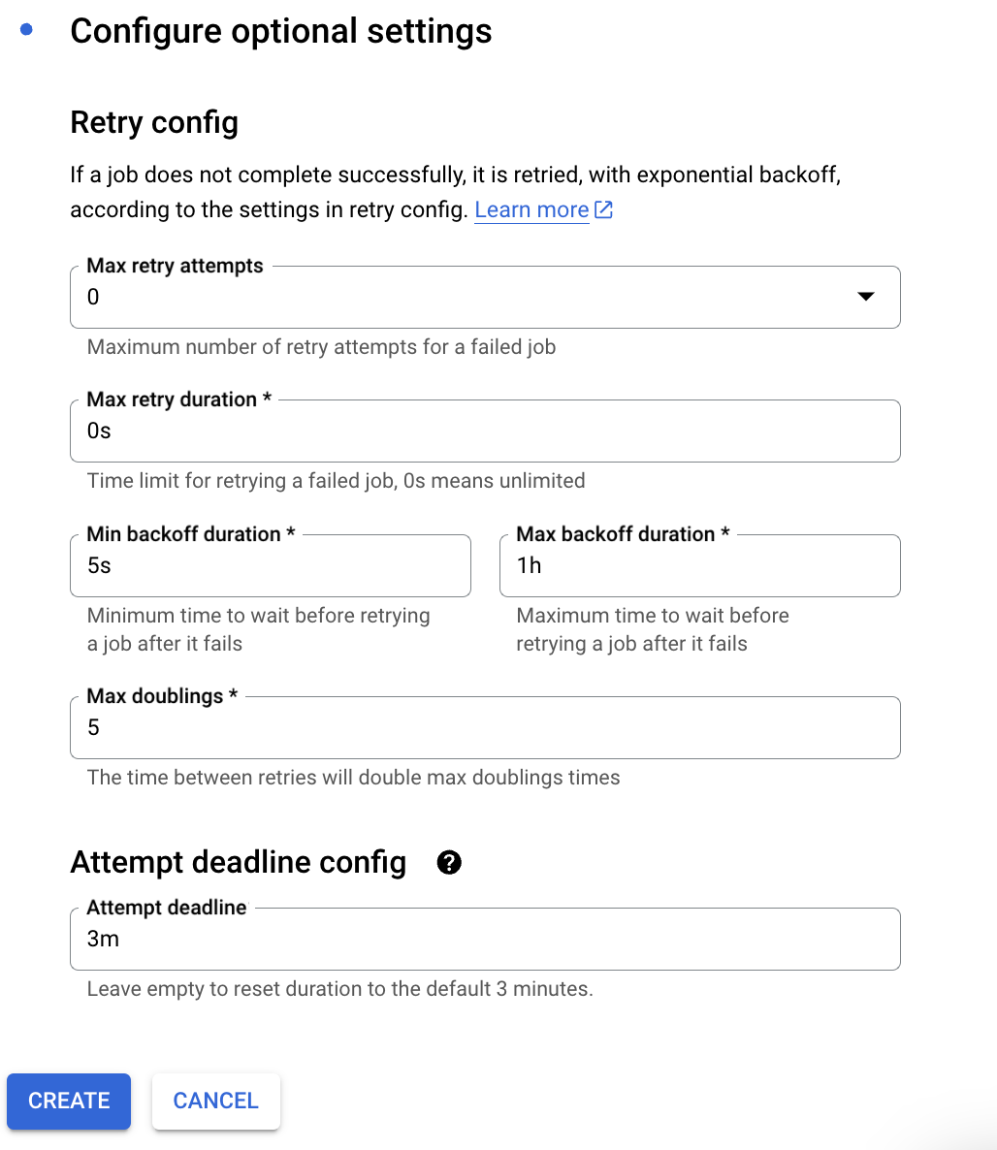Focus the Max backoff duration field
The width and height of the screenshot is (997, 1150).
coord(700,565)
